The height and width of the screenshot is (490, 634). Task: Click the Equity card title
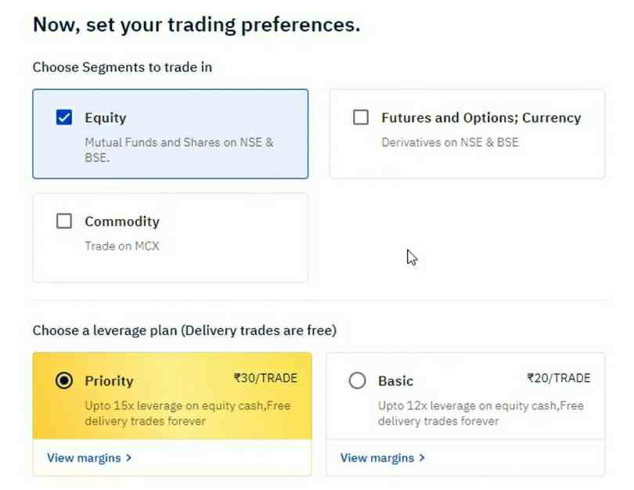coord(106,118)
